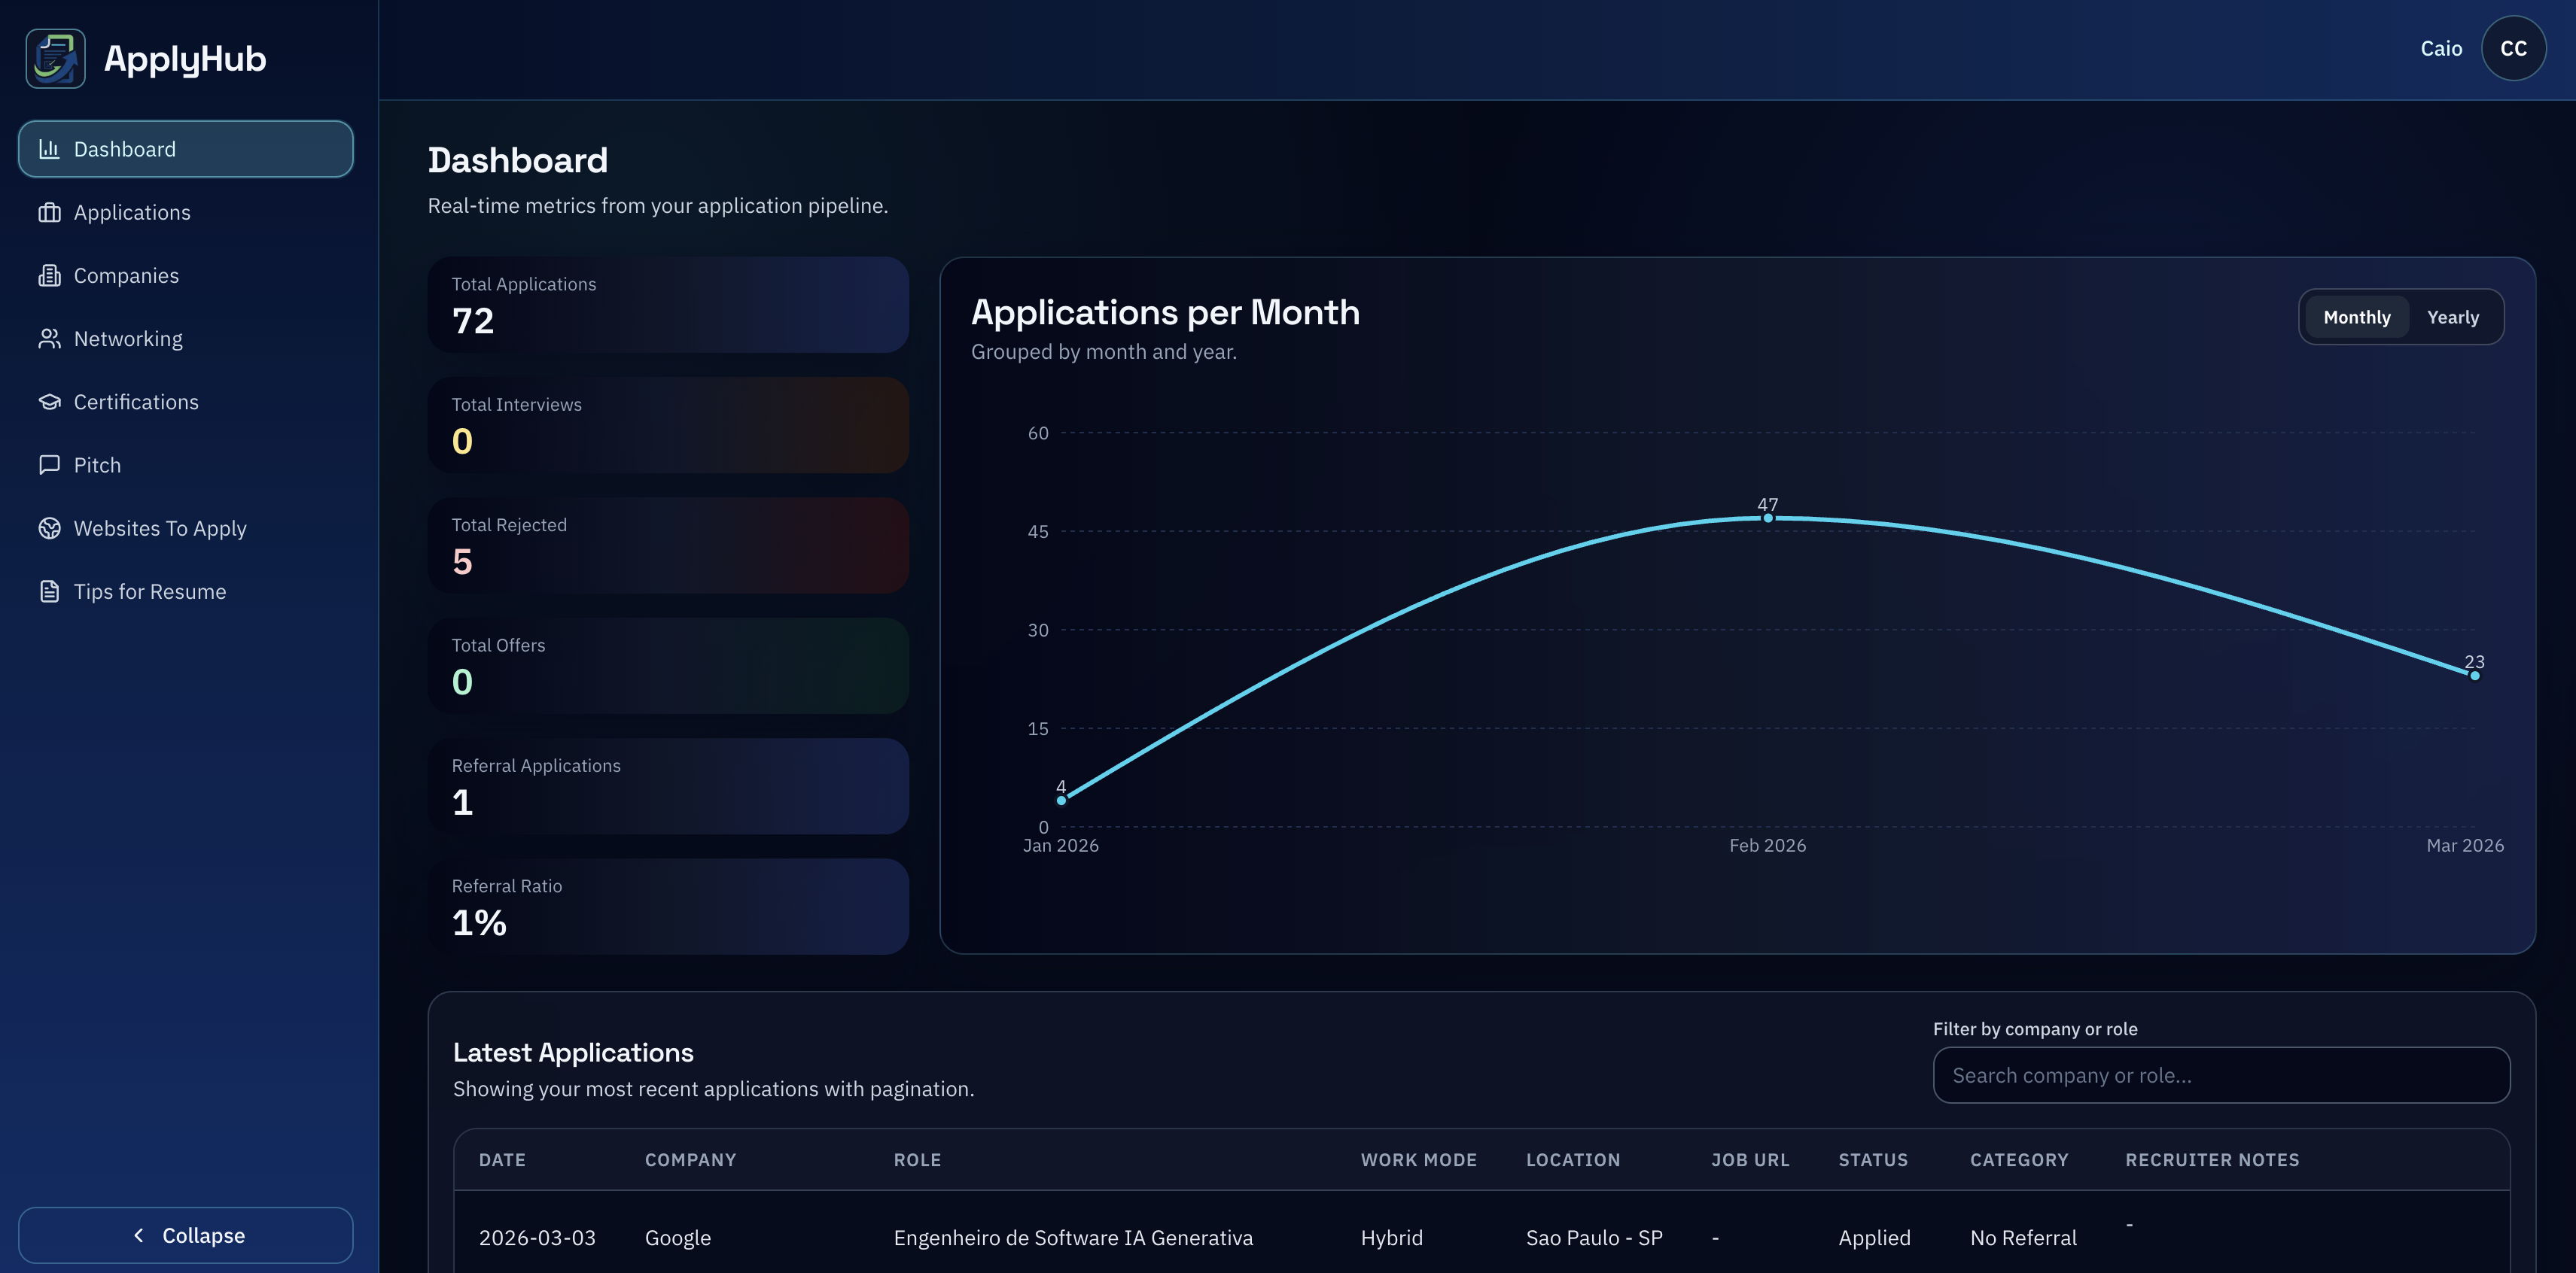2576x1273 pixels.
Task: Click the Applications briefcase icon
Action: coord(50,212)
